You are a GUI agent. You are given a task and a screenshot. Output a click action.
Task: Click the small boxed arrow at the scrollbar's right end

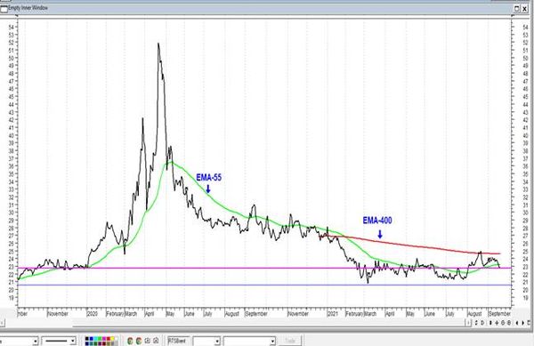(x=469, y=323)
